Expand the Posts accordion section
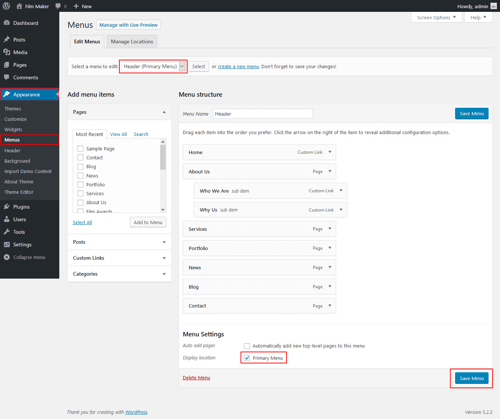 point(164,242)
